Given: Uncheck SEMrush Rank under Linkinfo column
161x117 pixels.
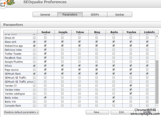Looking at the screenshot, I should [x=147, y=73].
